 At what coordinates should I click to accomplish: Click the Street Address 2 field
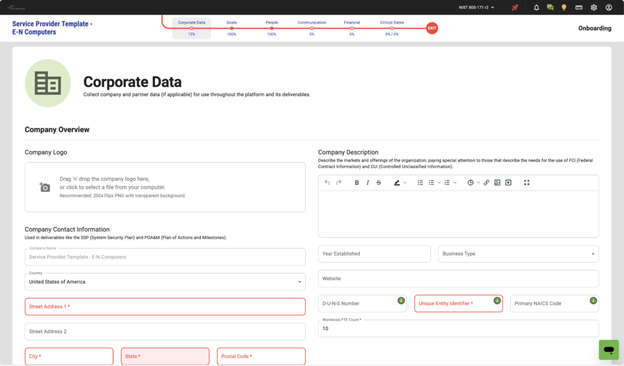point(165,332)
